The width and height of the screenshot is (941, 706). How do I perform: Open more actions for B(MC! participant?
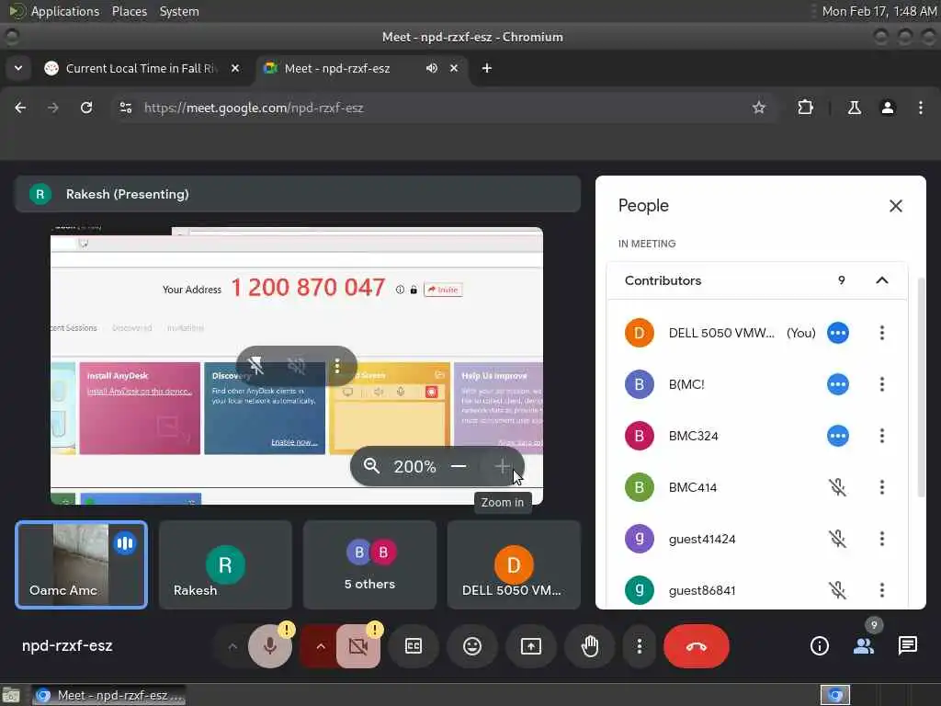pyautogui.click(x=881, y=384)
